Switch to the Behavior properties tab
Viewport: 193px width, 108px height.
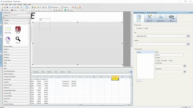pos(150,18)
